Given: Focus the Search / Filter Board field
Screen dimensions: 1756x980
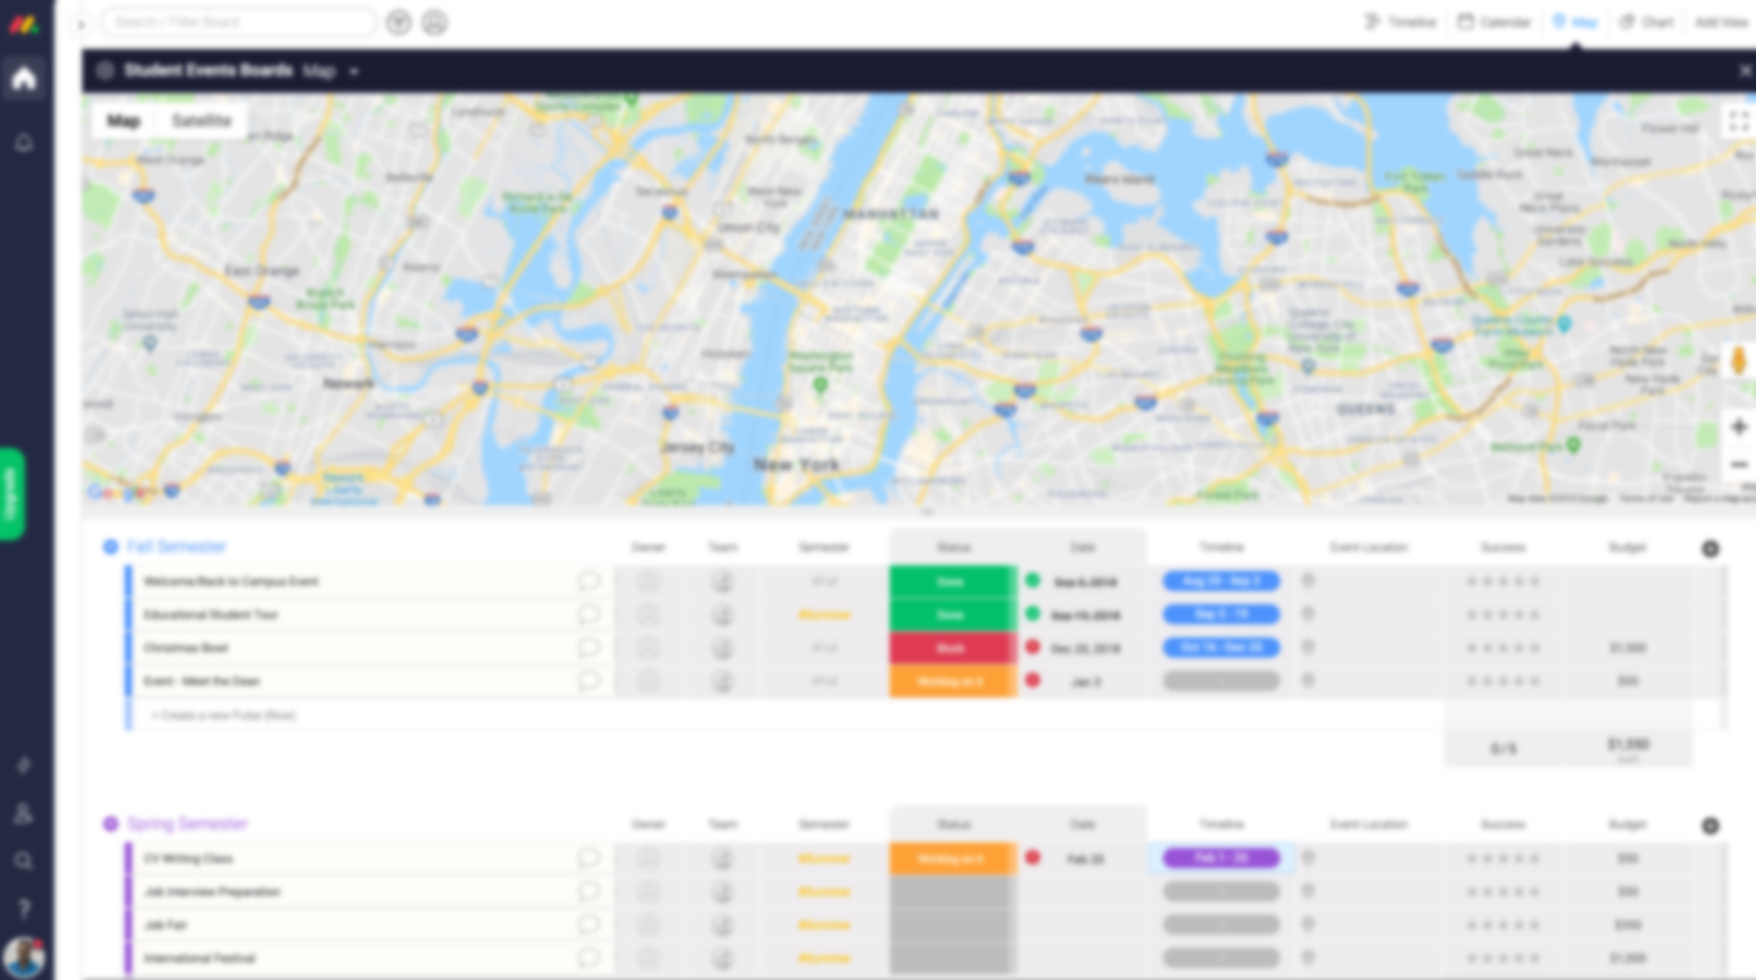Looking at the screenshot, I should 238,22.
